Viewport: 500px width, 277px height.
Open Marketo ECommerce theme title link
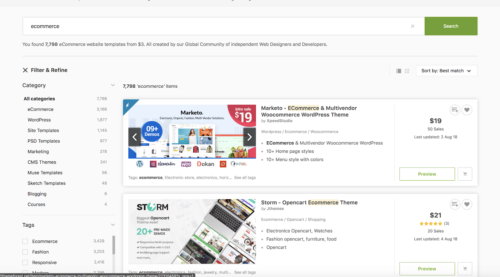pos(309,111)
